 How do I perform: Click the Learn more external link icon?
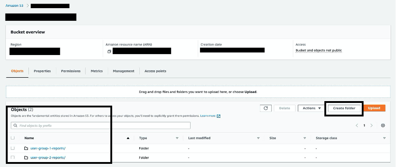point(218,116)
